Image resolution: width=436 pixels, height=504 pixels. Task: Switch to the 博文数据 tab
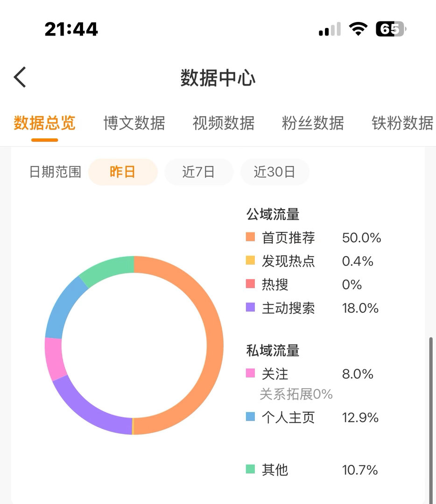(134, 123)
